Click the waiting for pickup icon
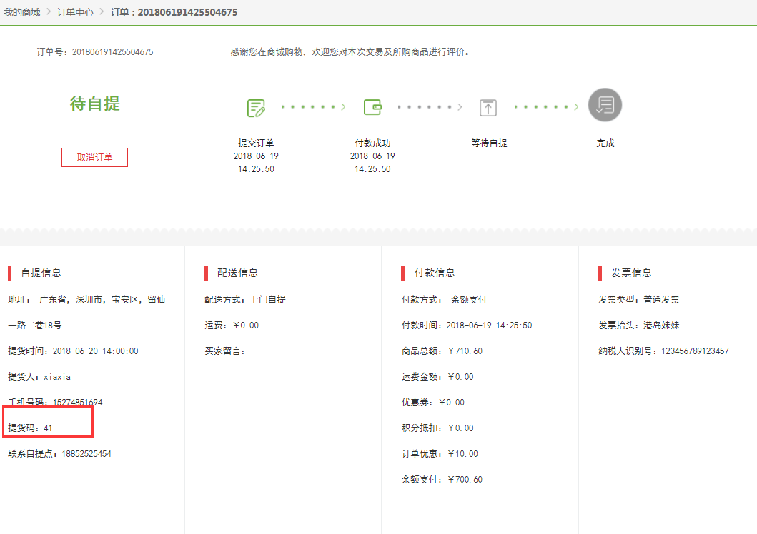Screen dimensions: 757x534 tap(488, 107)
